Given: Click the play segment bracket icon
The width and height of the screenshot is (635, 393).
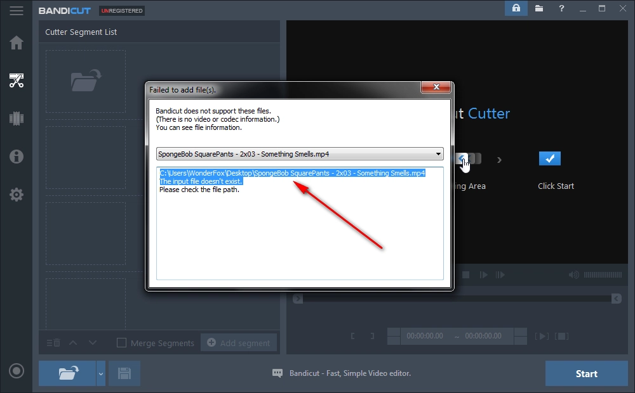Looking at the screenshot, I should [x=542, y=336].
